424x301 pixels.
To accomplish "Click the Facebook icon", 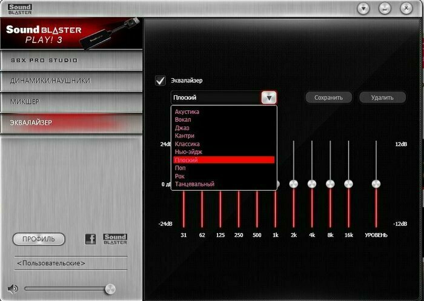I will point(90,239).
